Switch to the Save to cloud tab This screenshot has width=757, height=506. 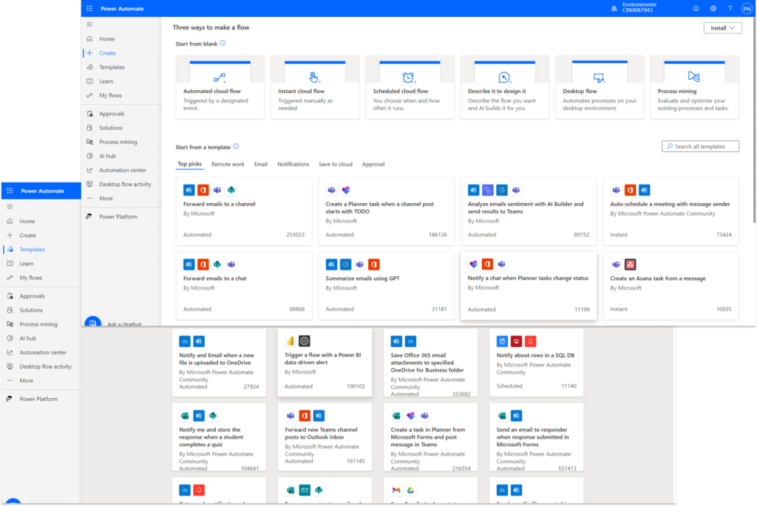336,164
